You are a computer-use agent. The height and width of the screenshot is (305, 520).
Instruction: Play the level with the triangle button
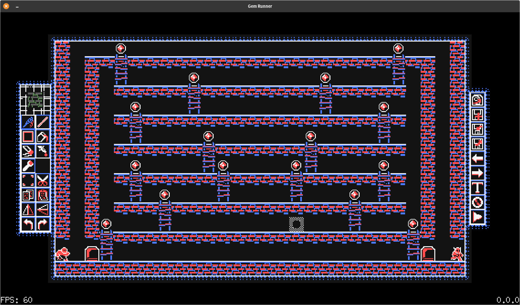point(477,217)
